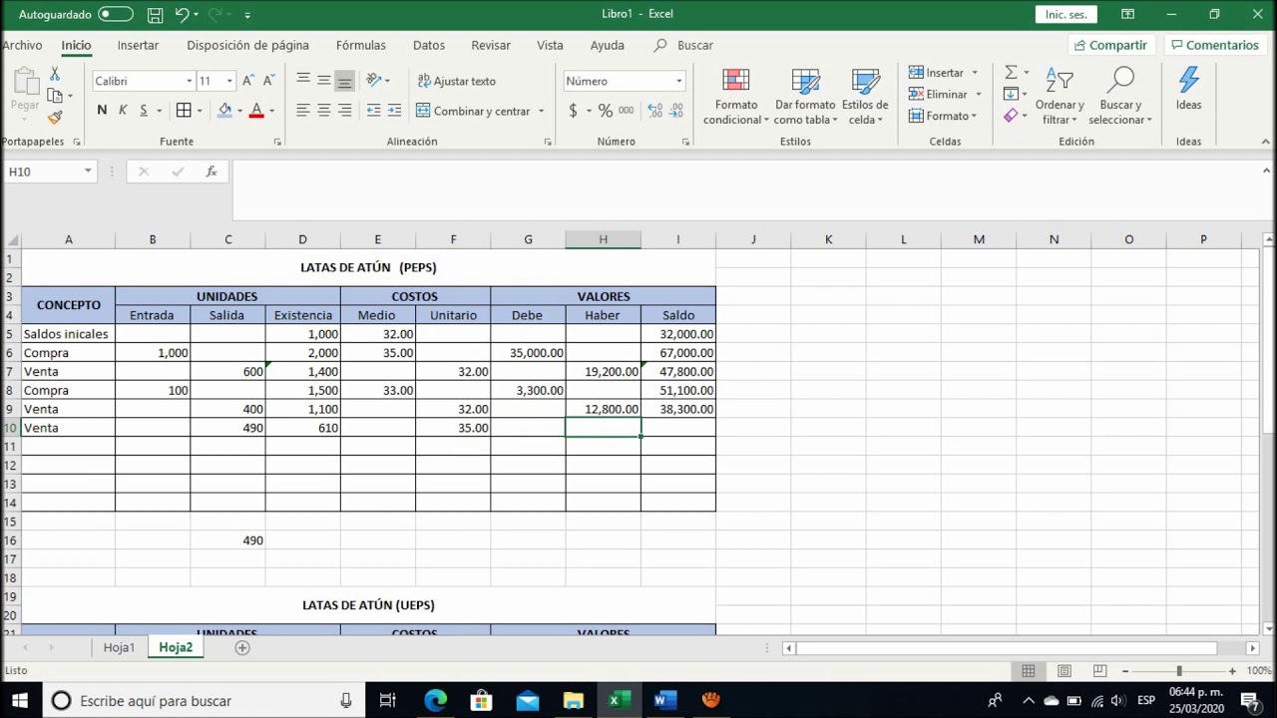Apply Comma style (000) format
The image size is (1277, 718).
627,111
